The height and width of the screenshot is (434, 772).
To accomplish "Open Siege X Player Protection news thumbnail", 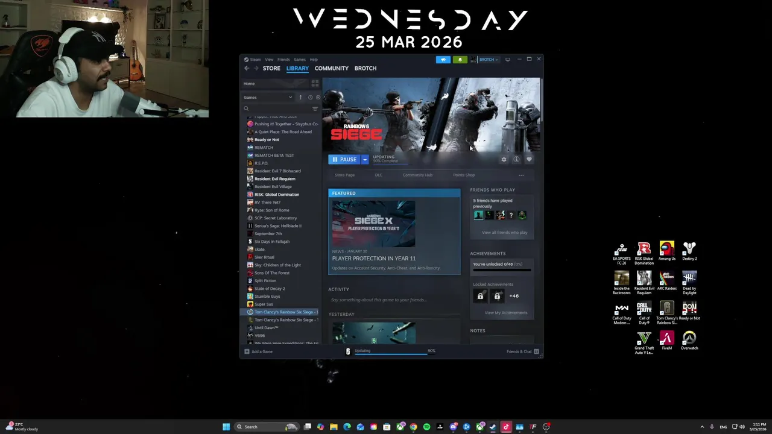I will [x=373, y=224].
